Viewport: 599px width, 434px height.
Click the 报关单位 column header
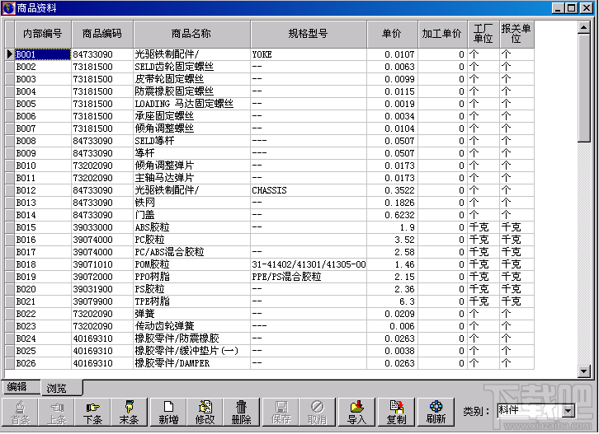click(516, 34)
